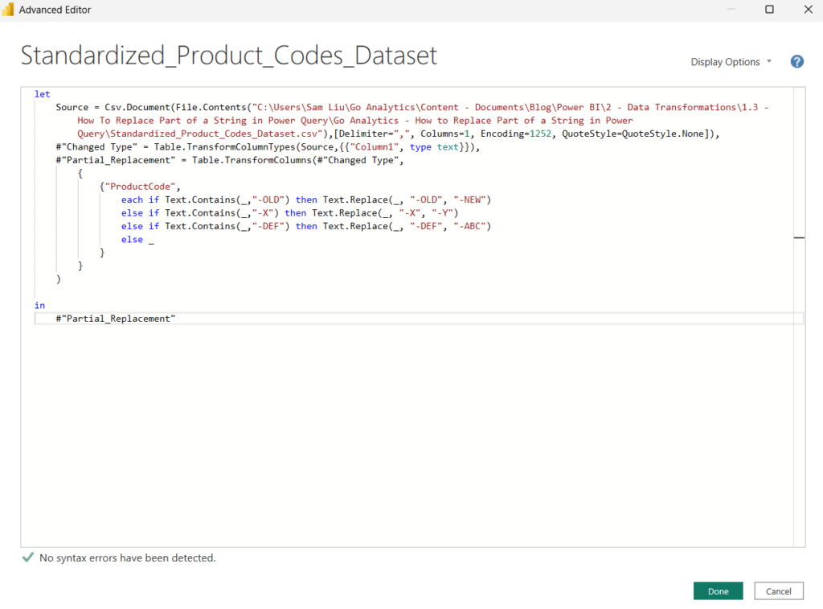Screen dimensions: 823x609
Task: Click the final 'else _' line
Action: click(137, 240)
